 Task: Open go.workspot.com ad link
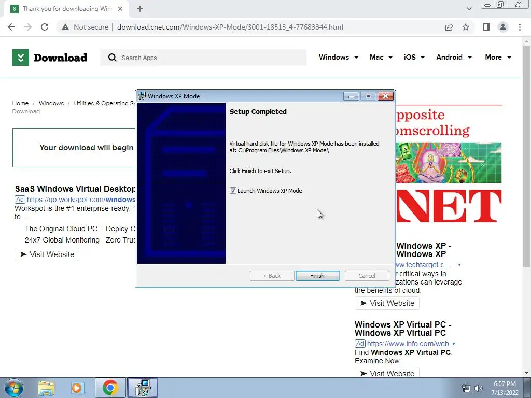tap(81, 200)
